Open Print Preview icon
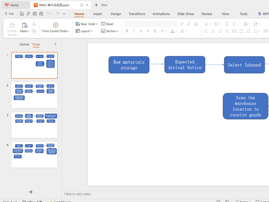The width and height of the screenshot is (269, 202). tap(41, 14)
